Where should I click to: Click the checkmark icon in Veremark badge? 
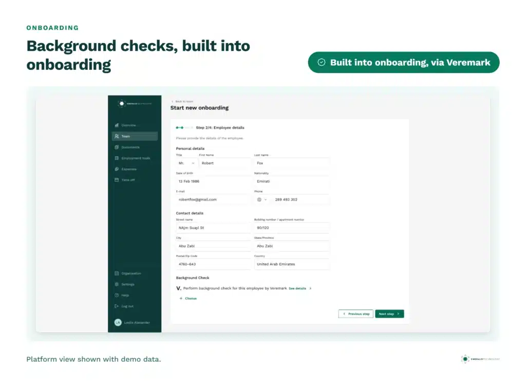click(x=322, y=62)
